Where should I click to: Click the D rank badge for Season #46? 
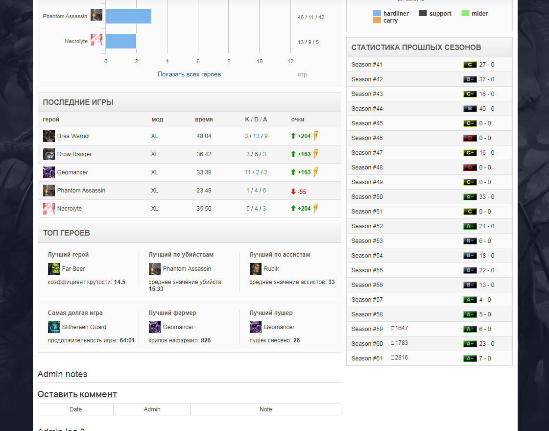pos(470,138)
